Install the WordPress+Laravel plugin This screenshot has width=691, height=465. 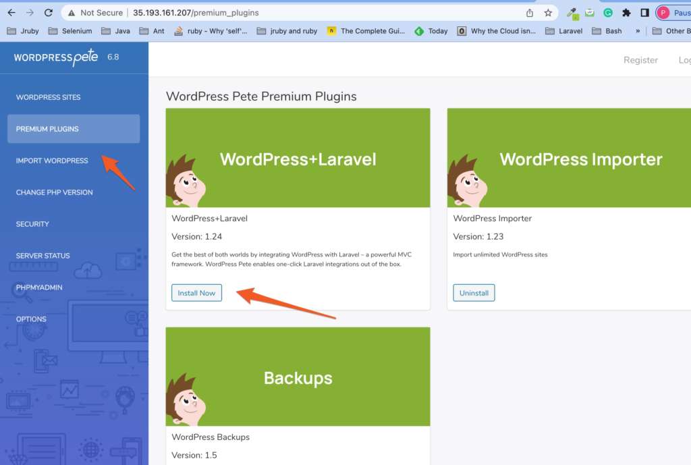196,293
